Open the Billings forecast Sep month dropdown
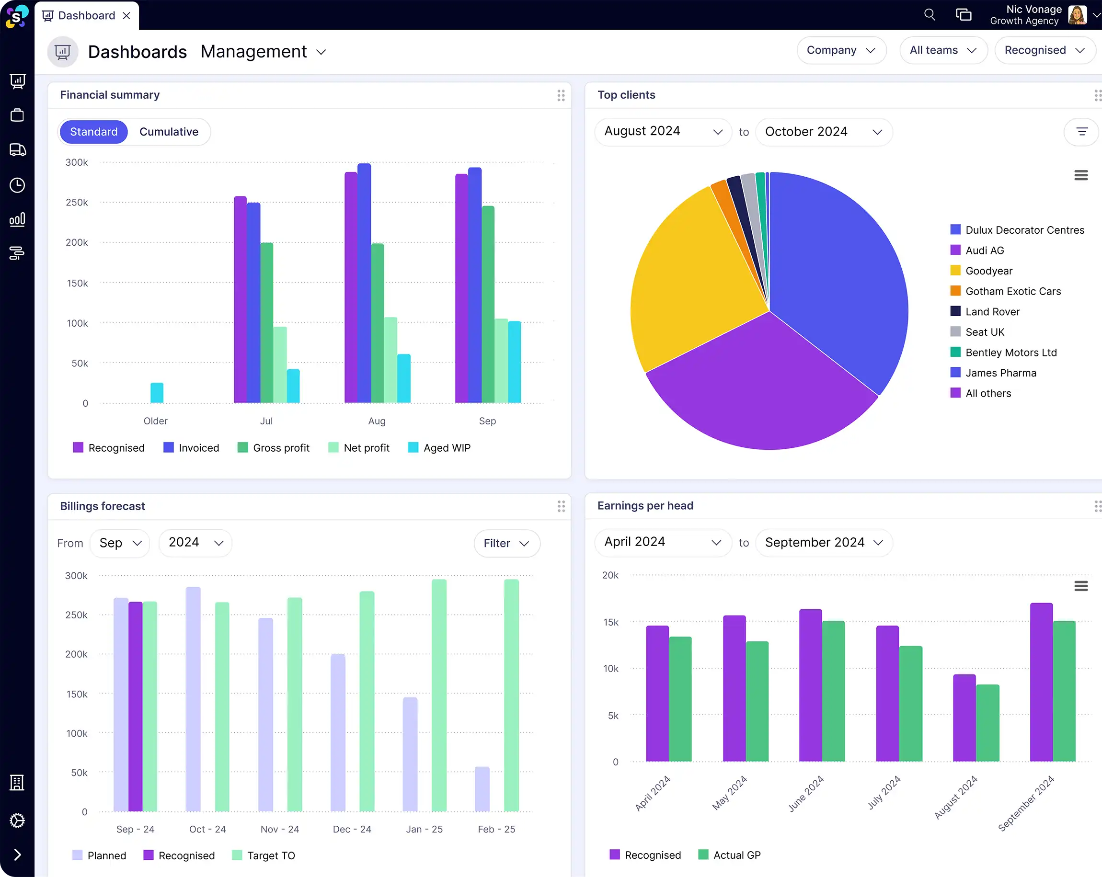This screenshot has width=1102, height=877. pyautogui.click(x=120, y=543)
